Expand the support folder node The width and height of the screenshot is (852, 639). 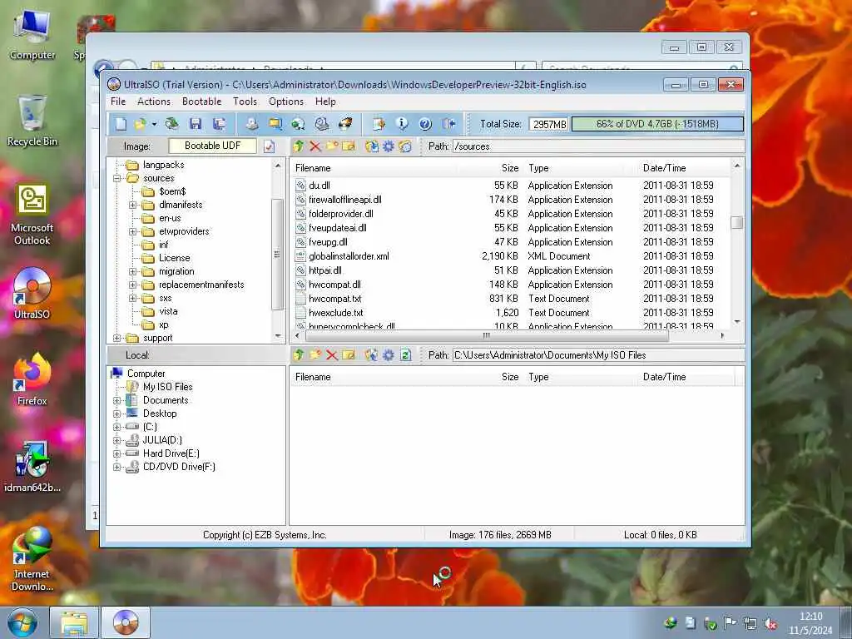116,338
